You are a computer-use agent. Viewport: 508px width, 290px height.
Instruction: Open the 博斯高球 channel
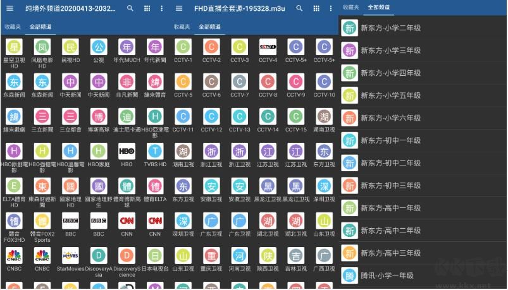point(99,120)
